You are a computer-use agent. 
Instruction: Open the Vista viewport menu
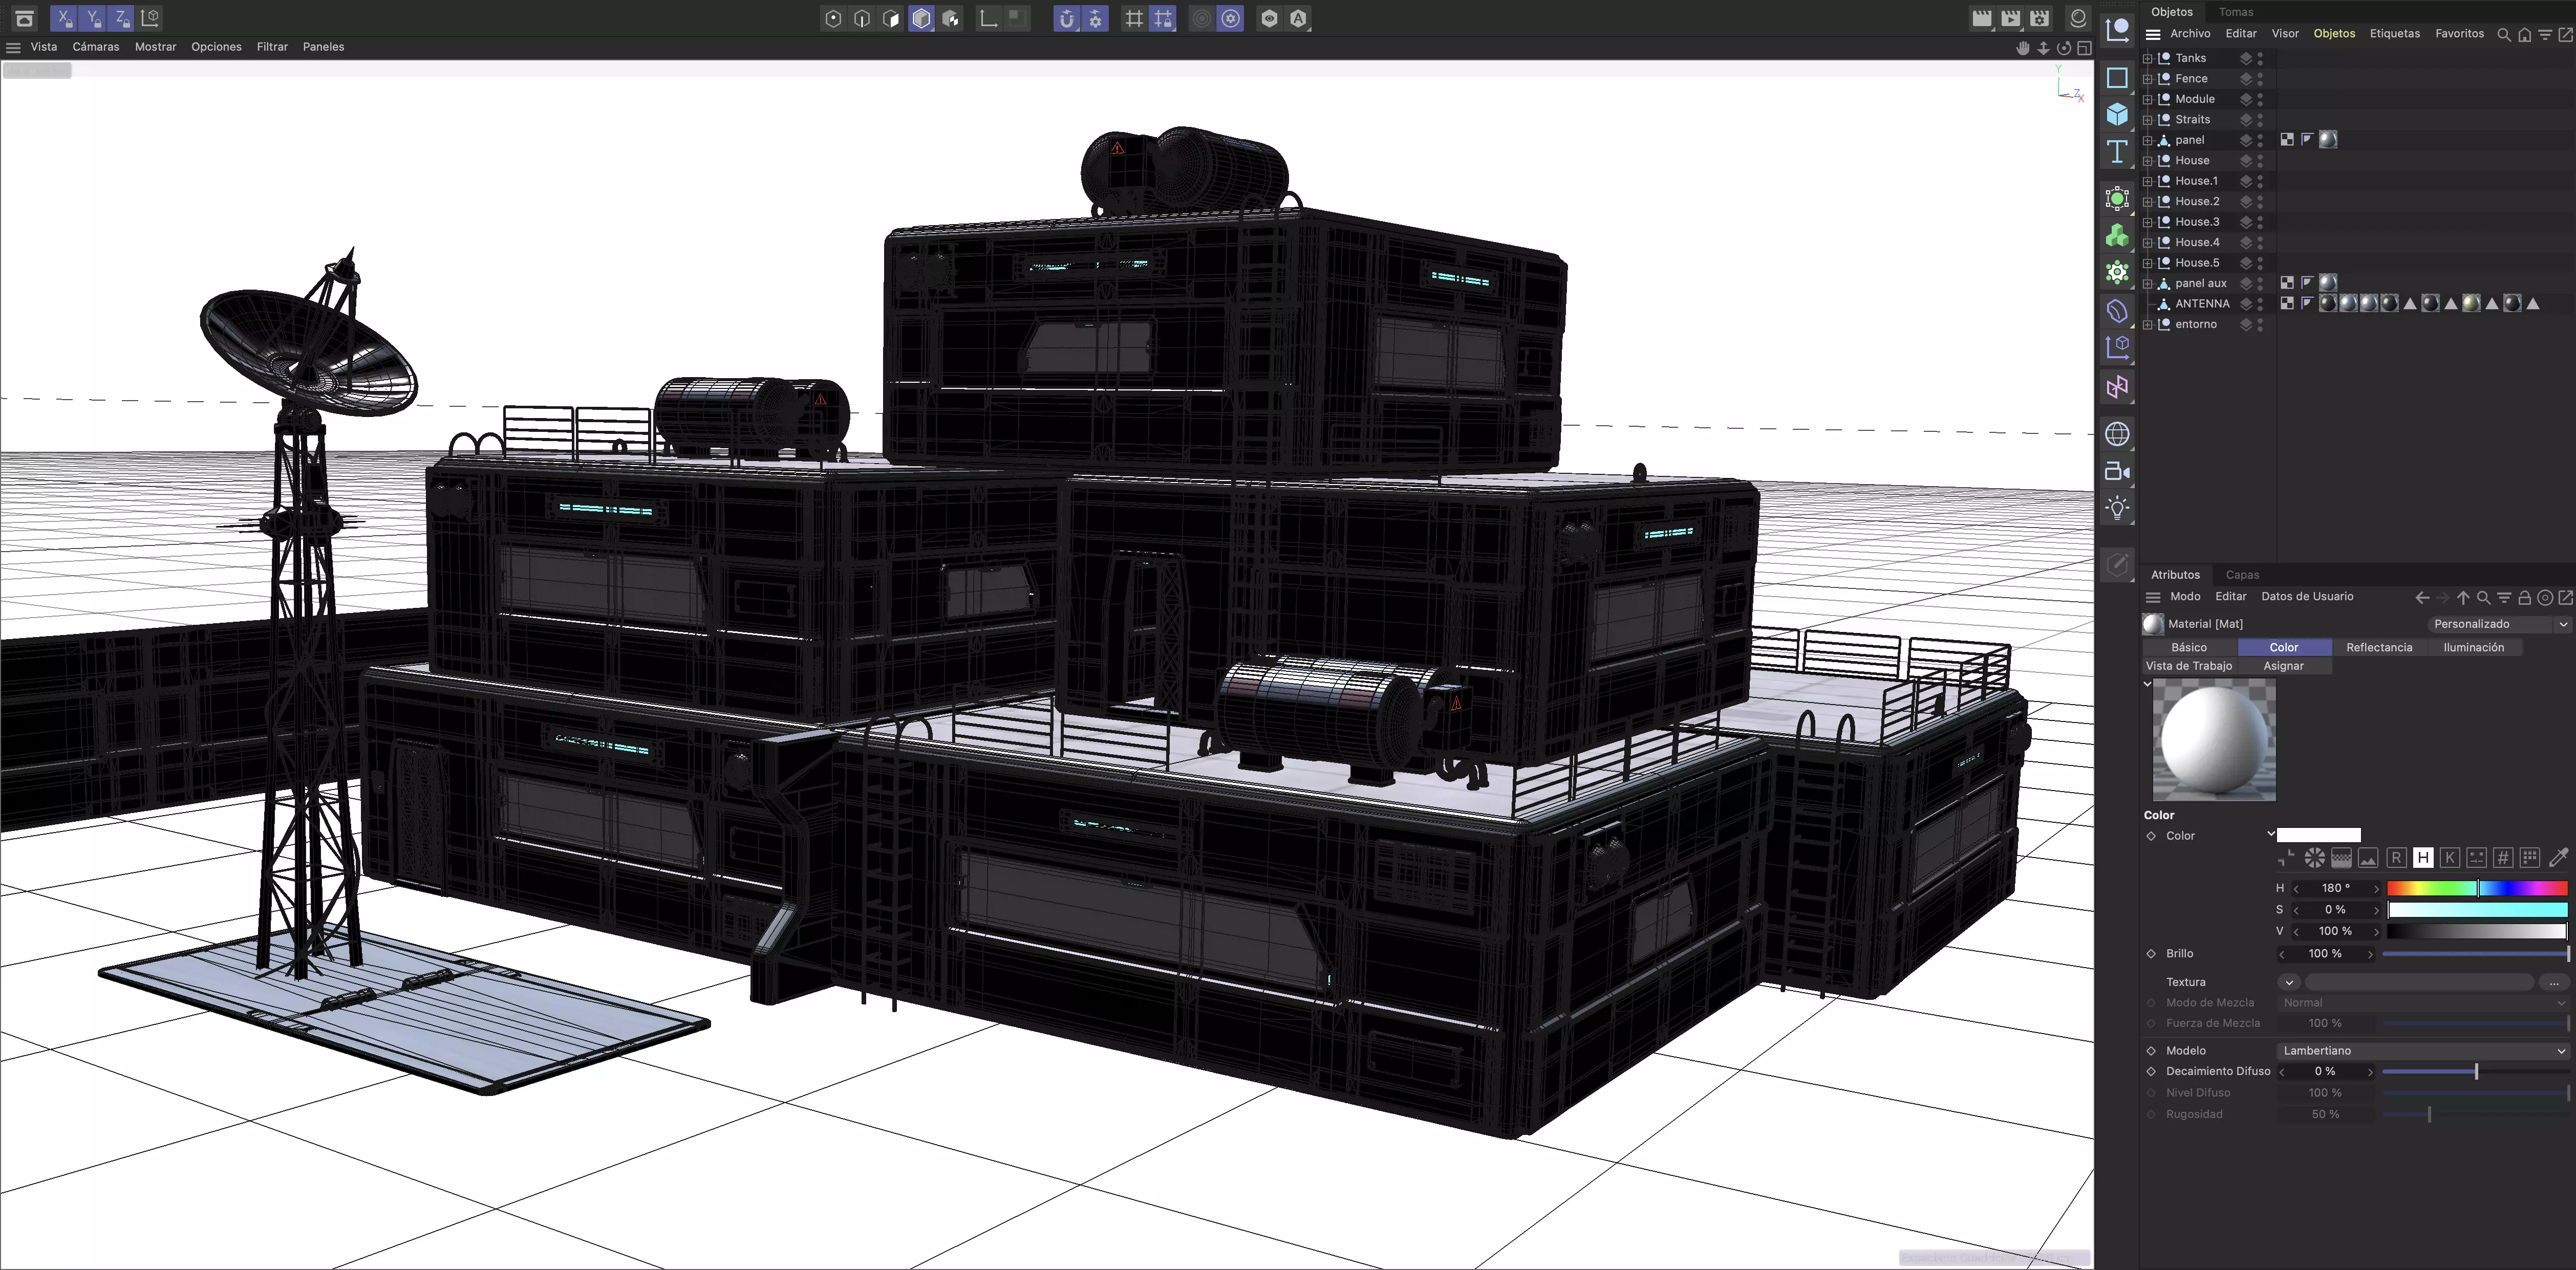[44, 47]
